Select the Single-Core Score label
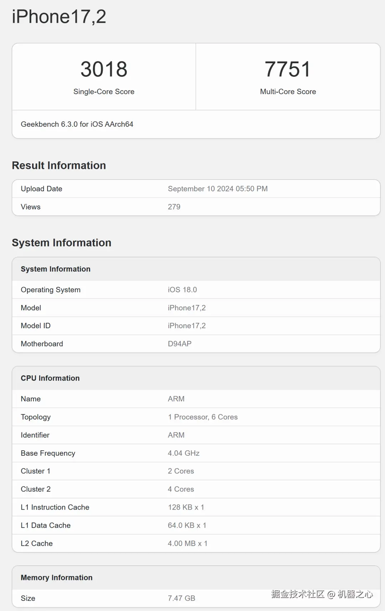Image resolution: width=385 pixels, height=611 pixels. 104,92
